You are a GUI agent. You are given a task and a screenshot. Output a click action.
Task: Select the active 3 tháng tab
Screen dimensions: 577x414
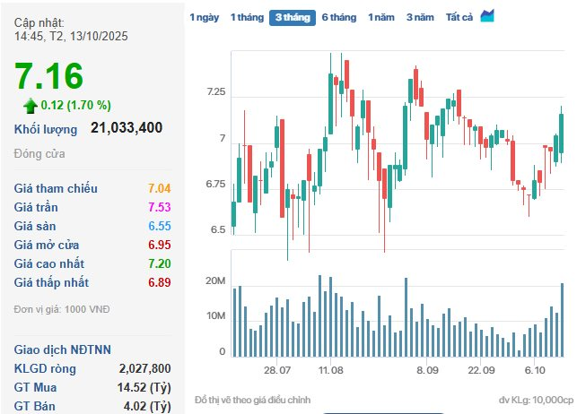tap(293, 18)
